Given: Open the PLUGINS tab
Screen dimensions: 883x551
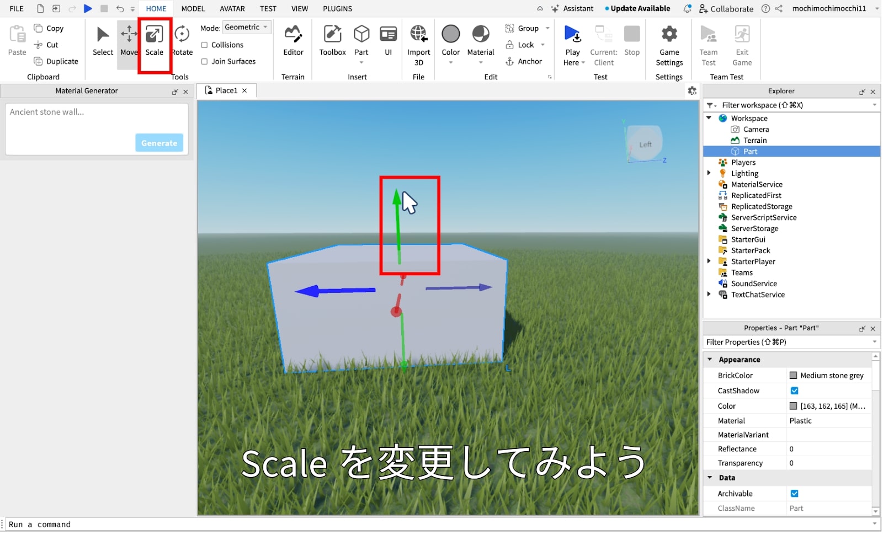Looking at the screenshot, I should (337, 9).
